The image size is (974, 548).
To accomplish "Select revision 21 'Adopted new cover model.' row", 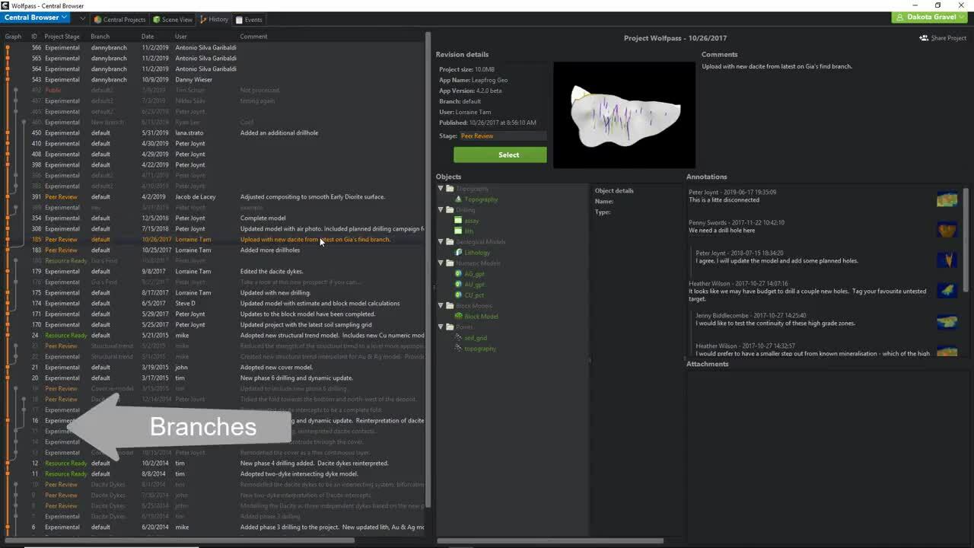I will [x=213, y=367].
